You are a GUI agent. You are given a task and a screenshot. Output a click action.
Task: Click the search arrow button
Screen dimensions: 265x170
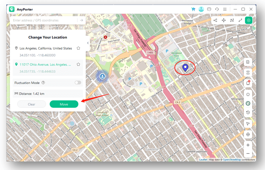tap(81, 20)
